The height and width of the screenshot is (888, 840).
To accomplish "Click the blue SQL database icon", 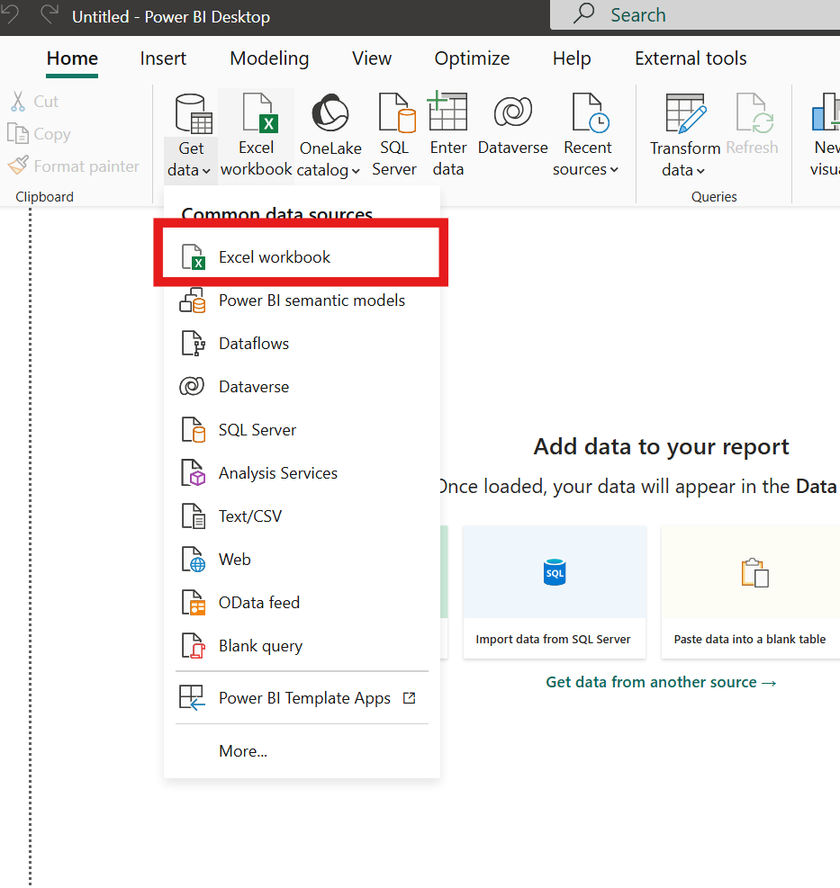I will click(x=555, y=572).
